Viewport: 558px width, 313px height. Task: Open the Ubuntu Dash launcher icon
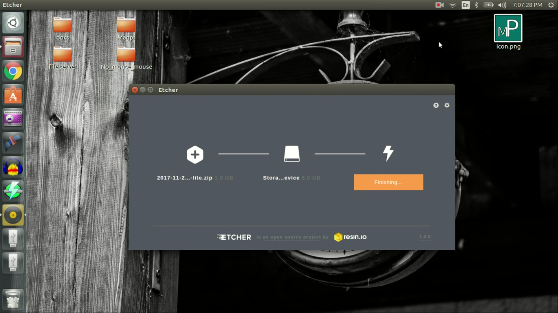pos(13,23)
